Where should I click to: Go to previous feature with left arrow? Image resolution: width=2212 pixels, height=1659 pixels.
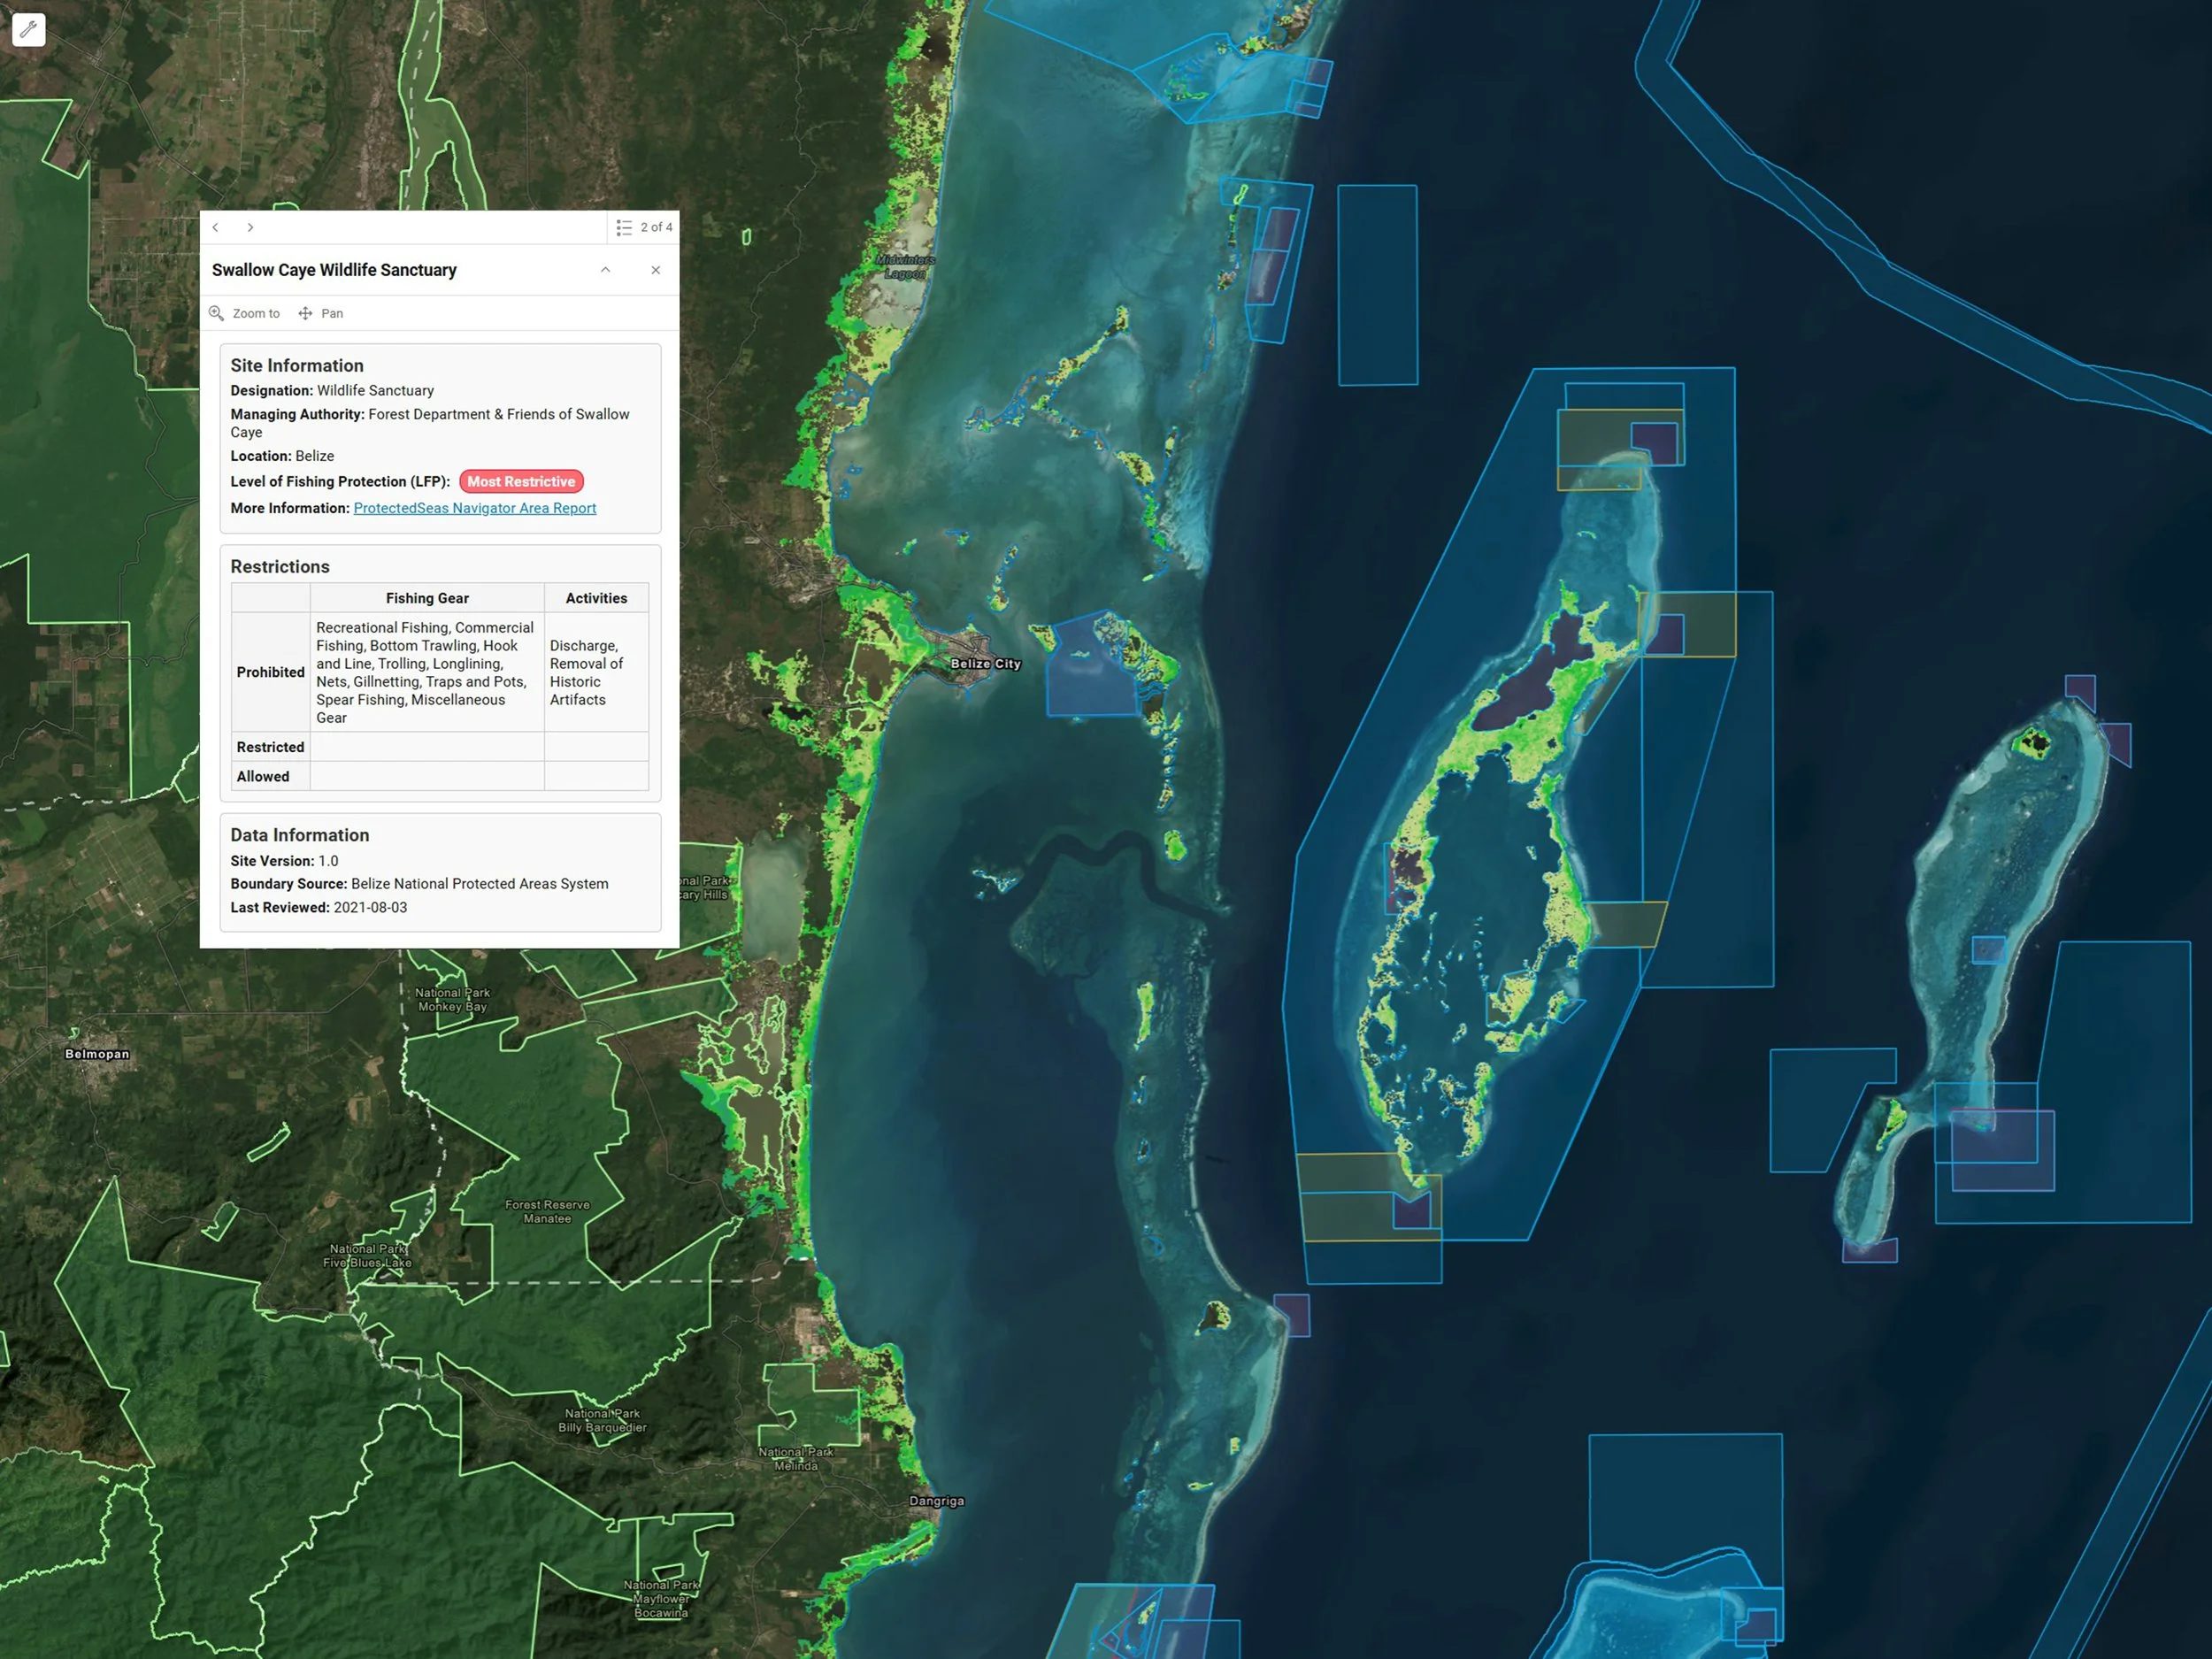(216, 227)
